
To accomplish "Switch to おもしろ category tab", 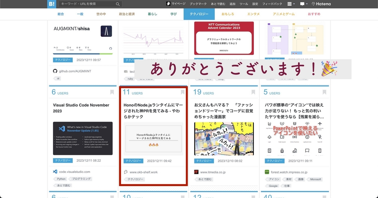I will 228,14.
